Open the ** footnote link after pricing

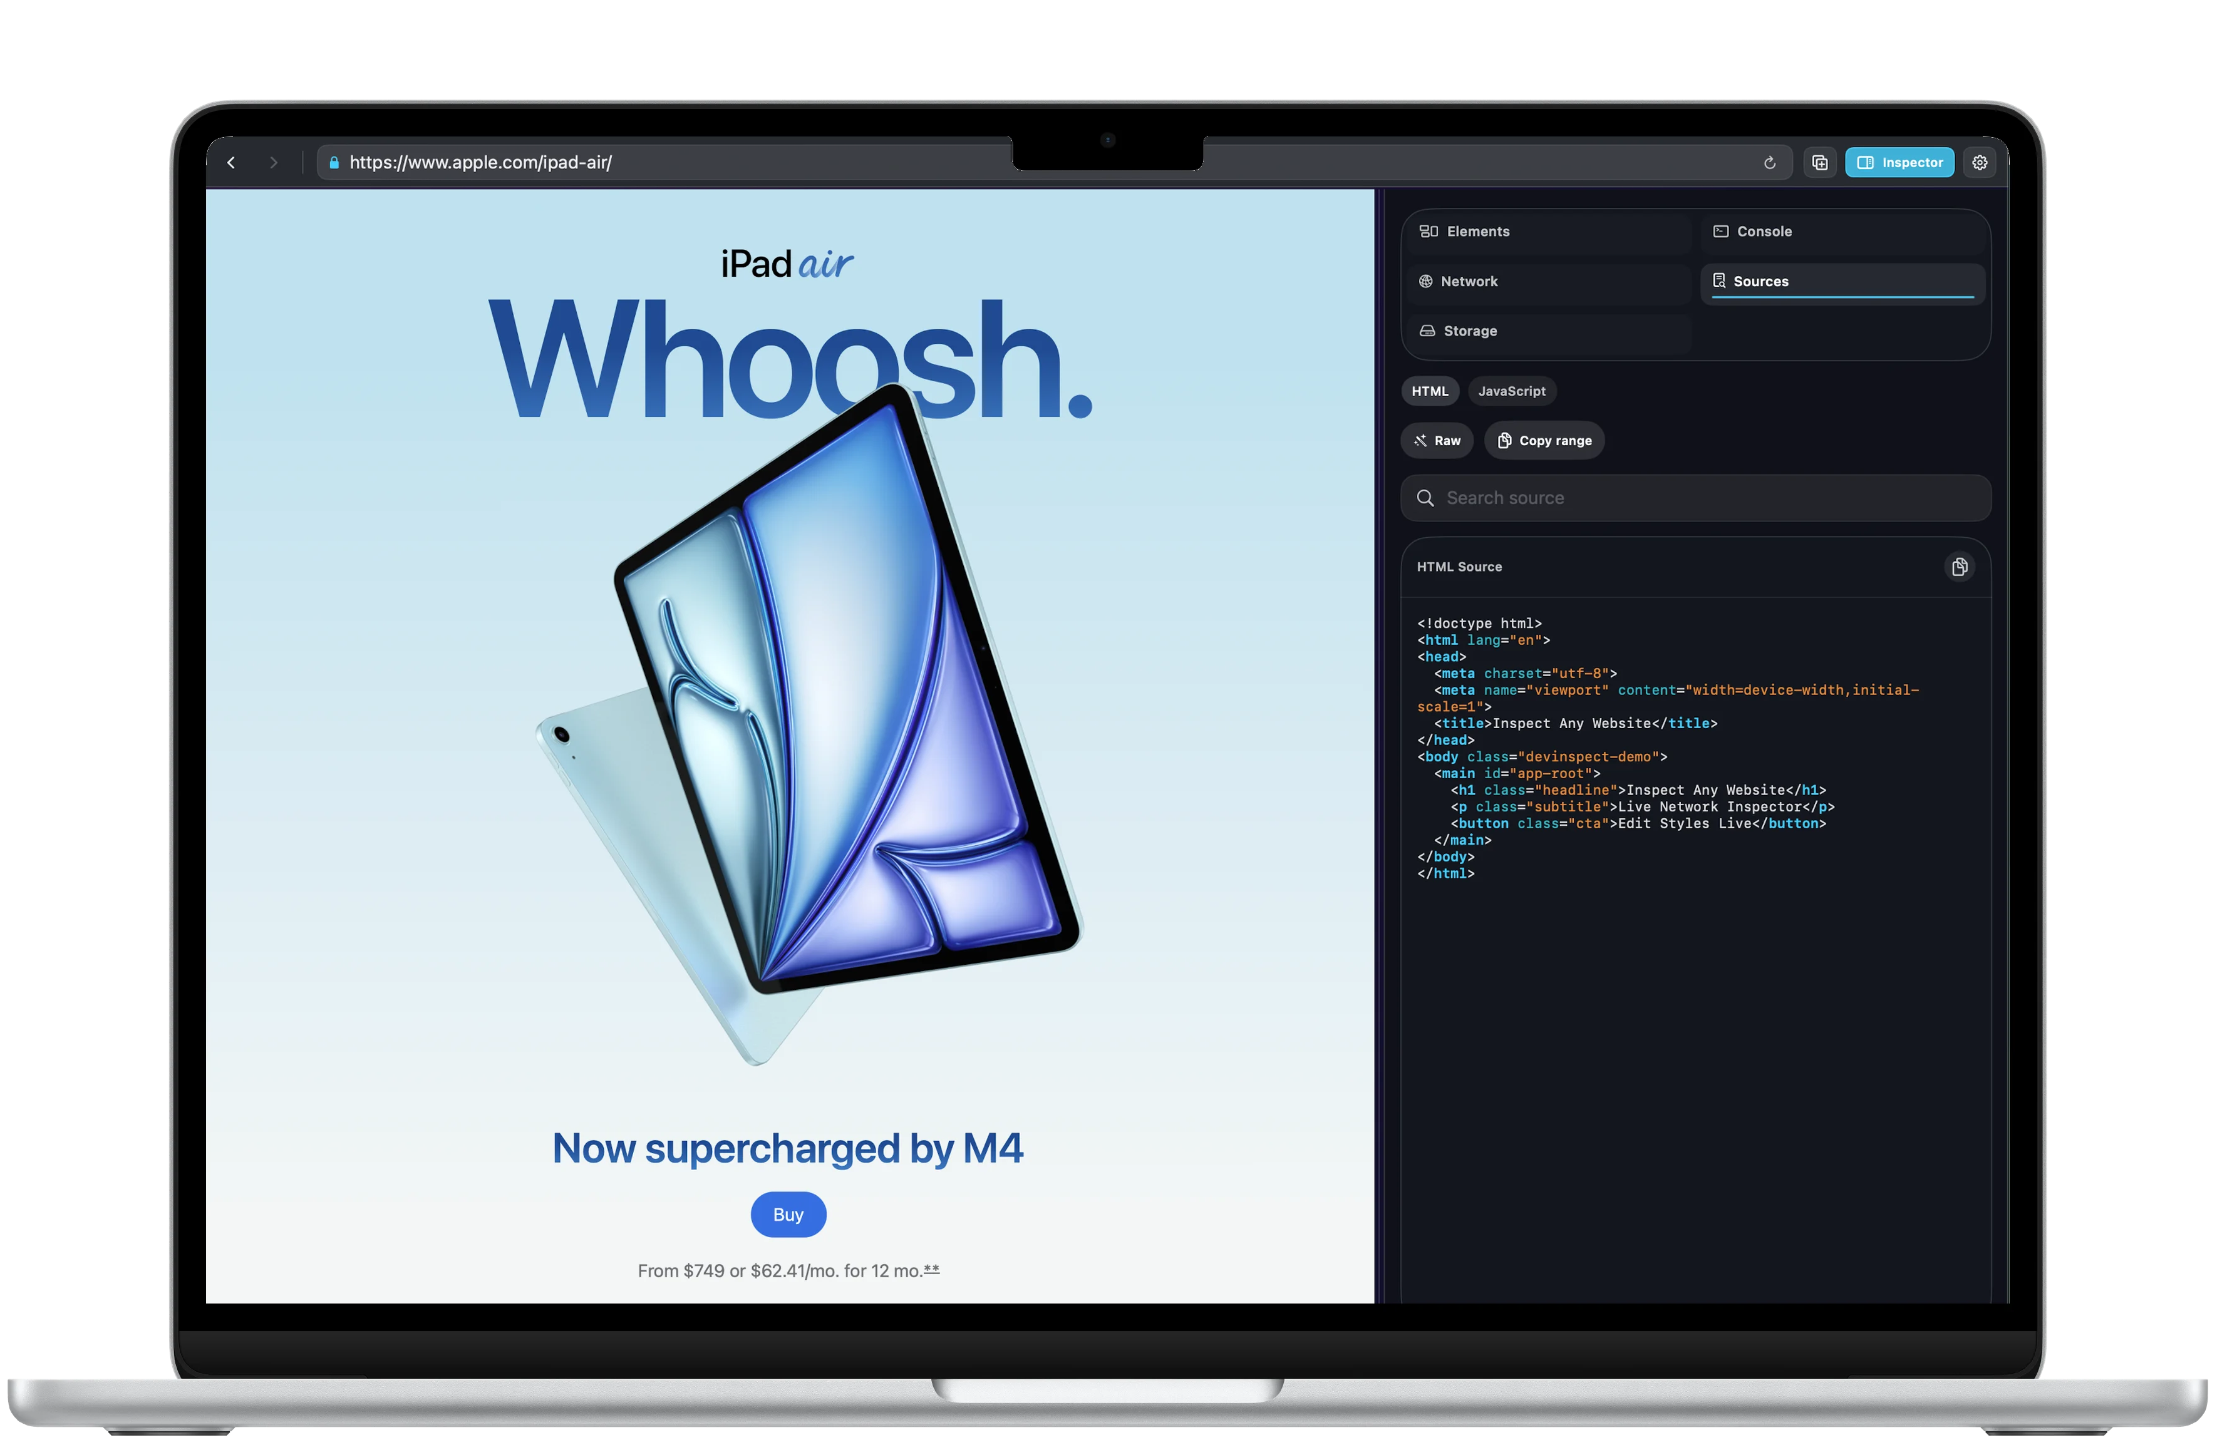coord(931,1270)
